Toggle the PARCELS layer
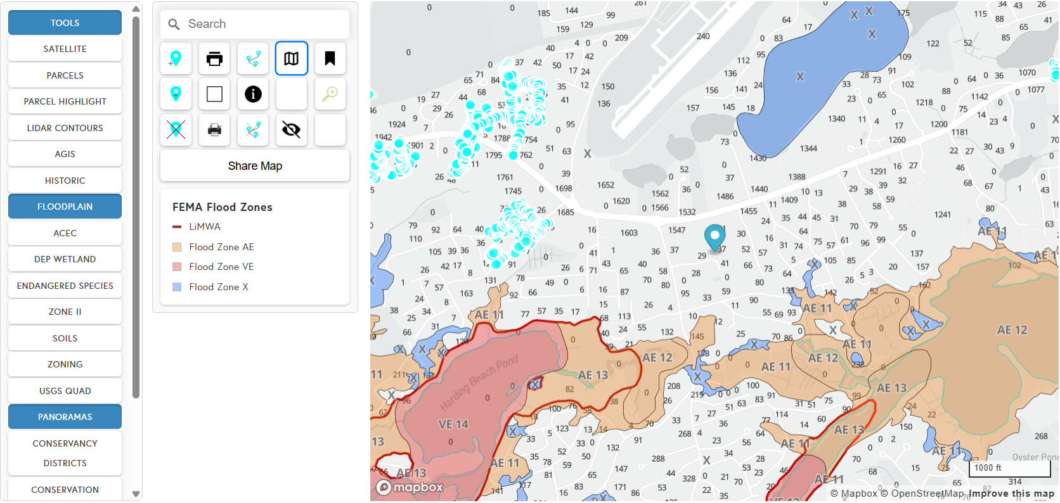The image size is (1060, 503). coord(65,75)
